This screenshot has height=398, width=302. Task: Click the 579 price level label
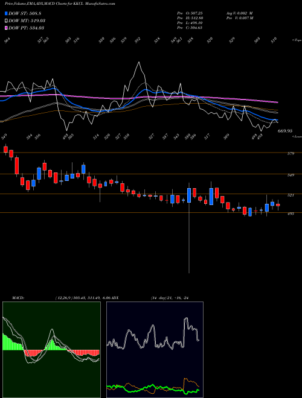pos(291,153)
